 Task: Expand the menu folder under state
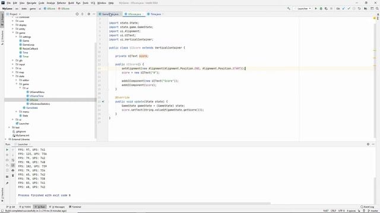pyautogui.click(x=16, y=112)
